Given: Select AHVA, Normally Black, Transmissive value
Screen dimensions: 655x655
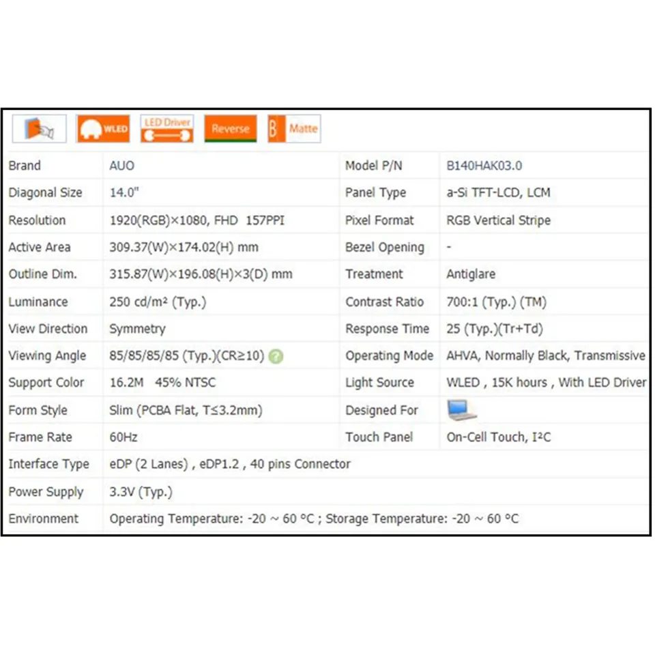Looking at the screenshot, I should tap(546, 356).
